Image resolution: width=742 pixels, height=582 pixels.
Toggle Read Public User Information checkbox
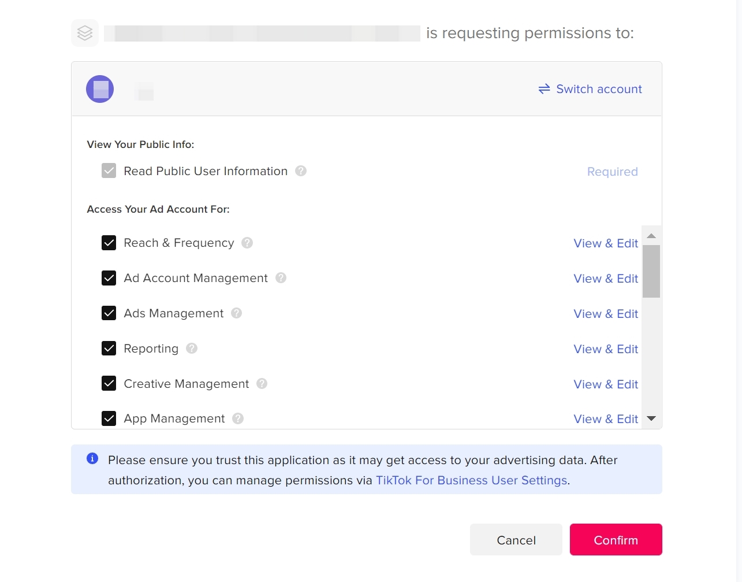[109, 170]
